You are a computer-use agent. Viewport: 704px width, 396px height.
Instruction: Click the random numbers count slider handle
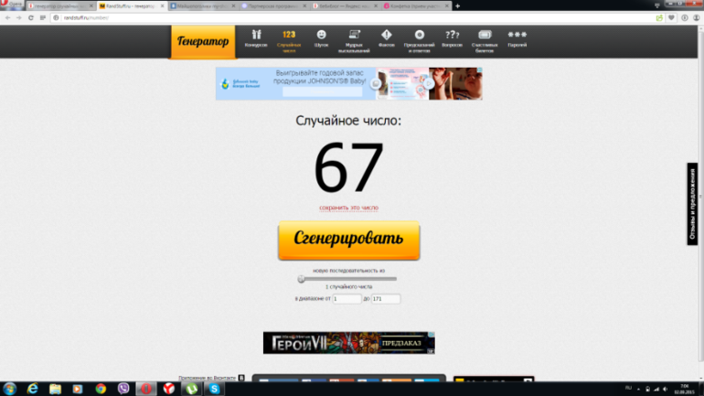point(301,279)
